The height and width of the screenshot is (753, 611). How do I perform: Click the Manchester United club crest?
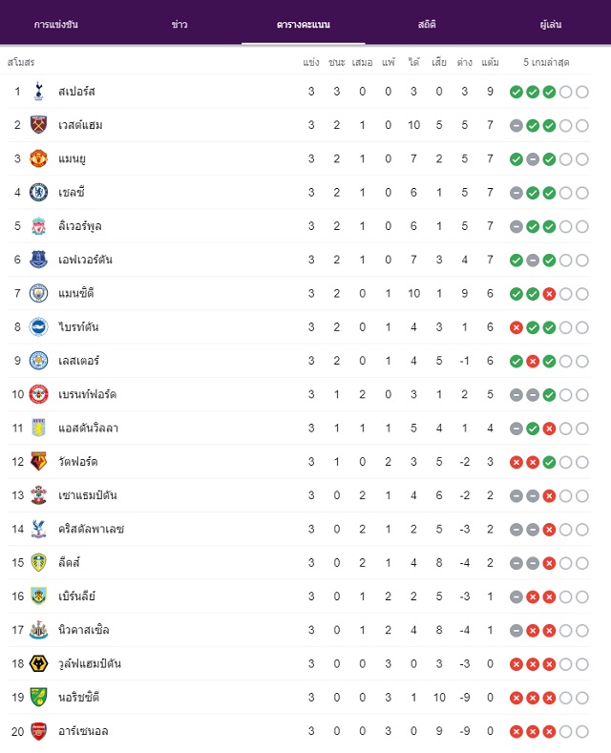pyautogui.click(x=38, y=158)
